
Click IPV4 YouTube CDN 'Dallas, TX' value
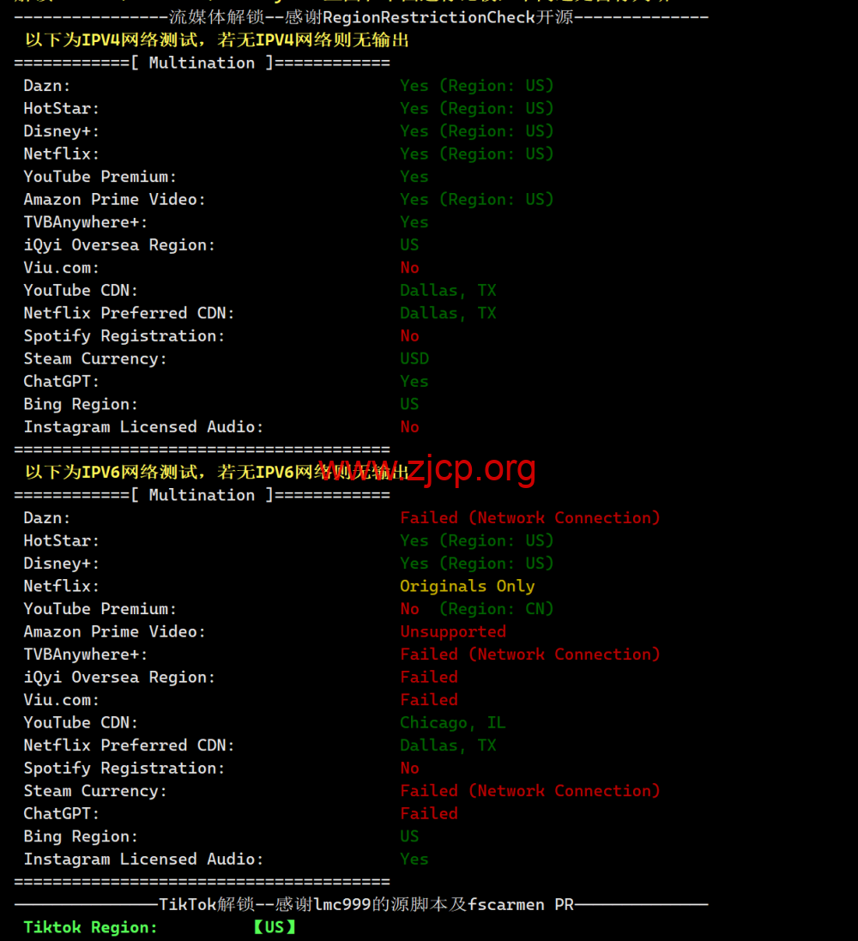pos(448,291)
